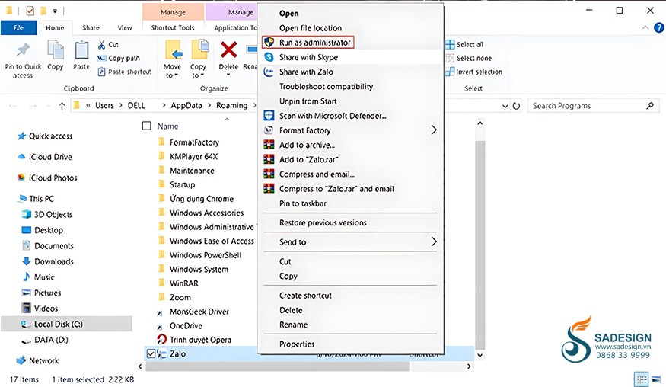Click the Pin to Quick access icon

pos(23,50)
